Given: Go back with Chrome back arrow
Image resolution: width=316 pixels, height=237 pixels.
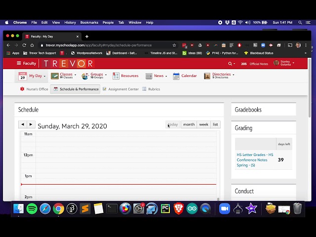Looking at the screenshot, I should [8, 45].
